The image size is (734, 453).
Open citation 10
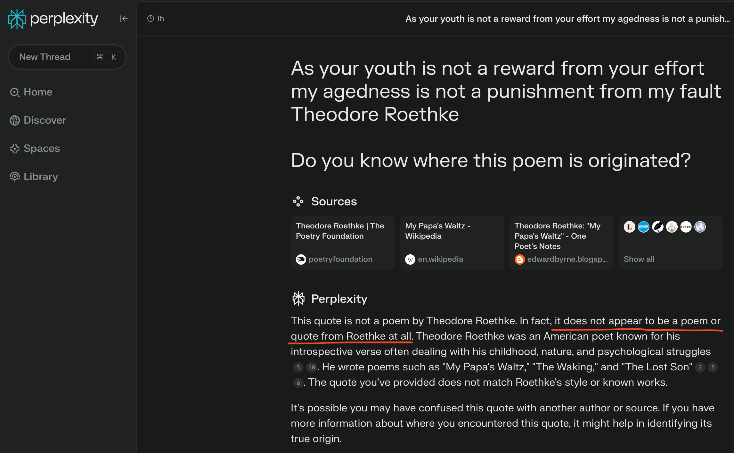312,367
